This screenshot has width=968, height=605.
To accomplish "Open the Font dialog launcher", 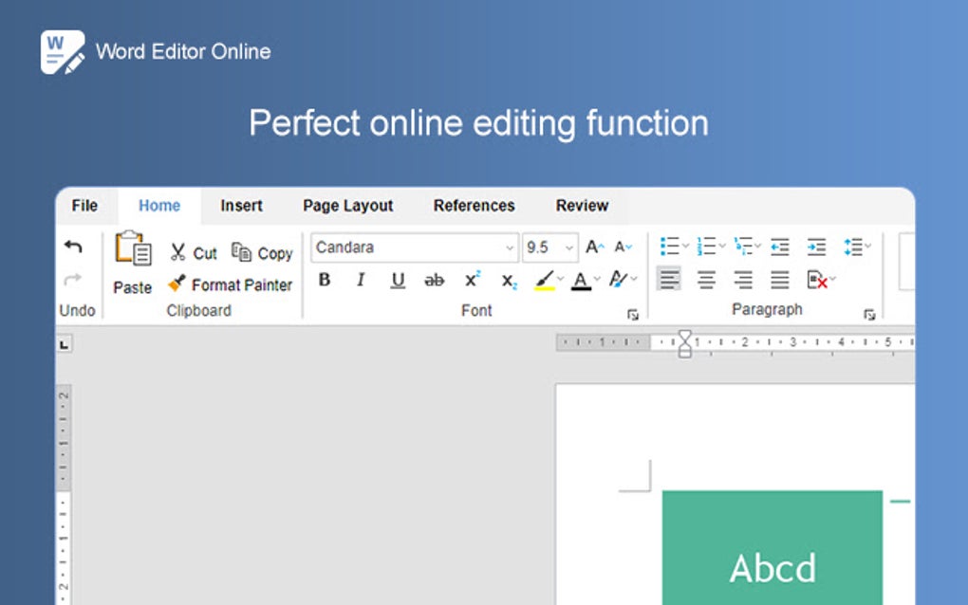I will pyautogui.click(x=633, y=315).
